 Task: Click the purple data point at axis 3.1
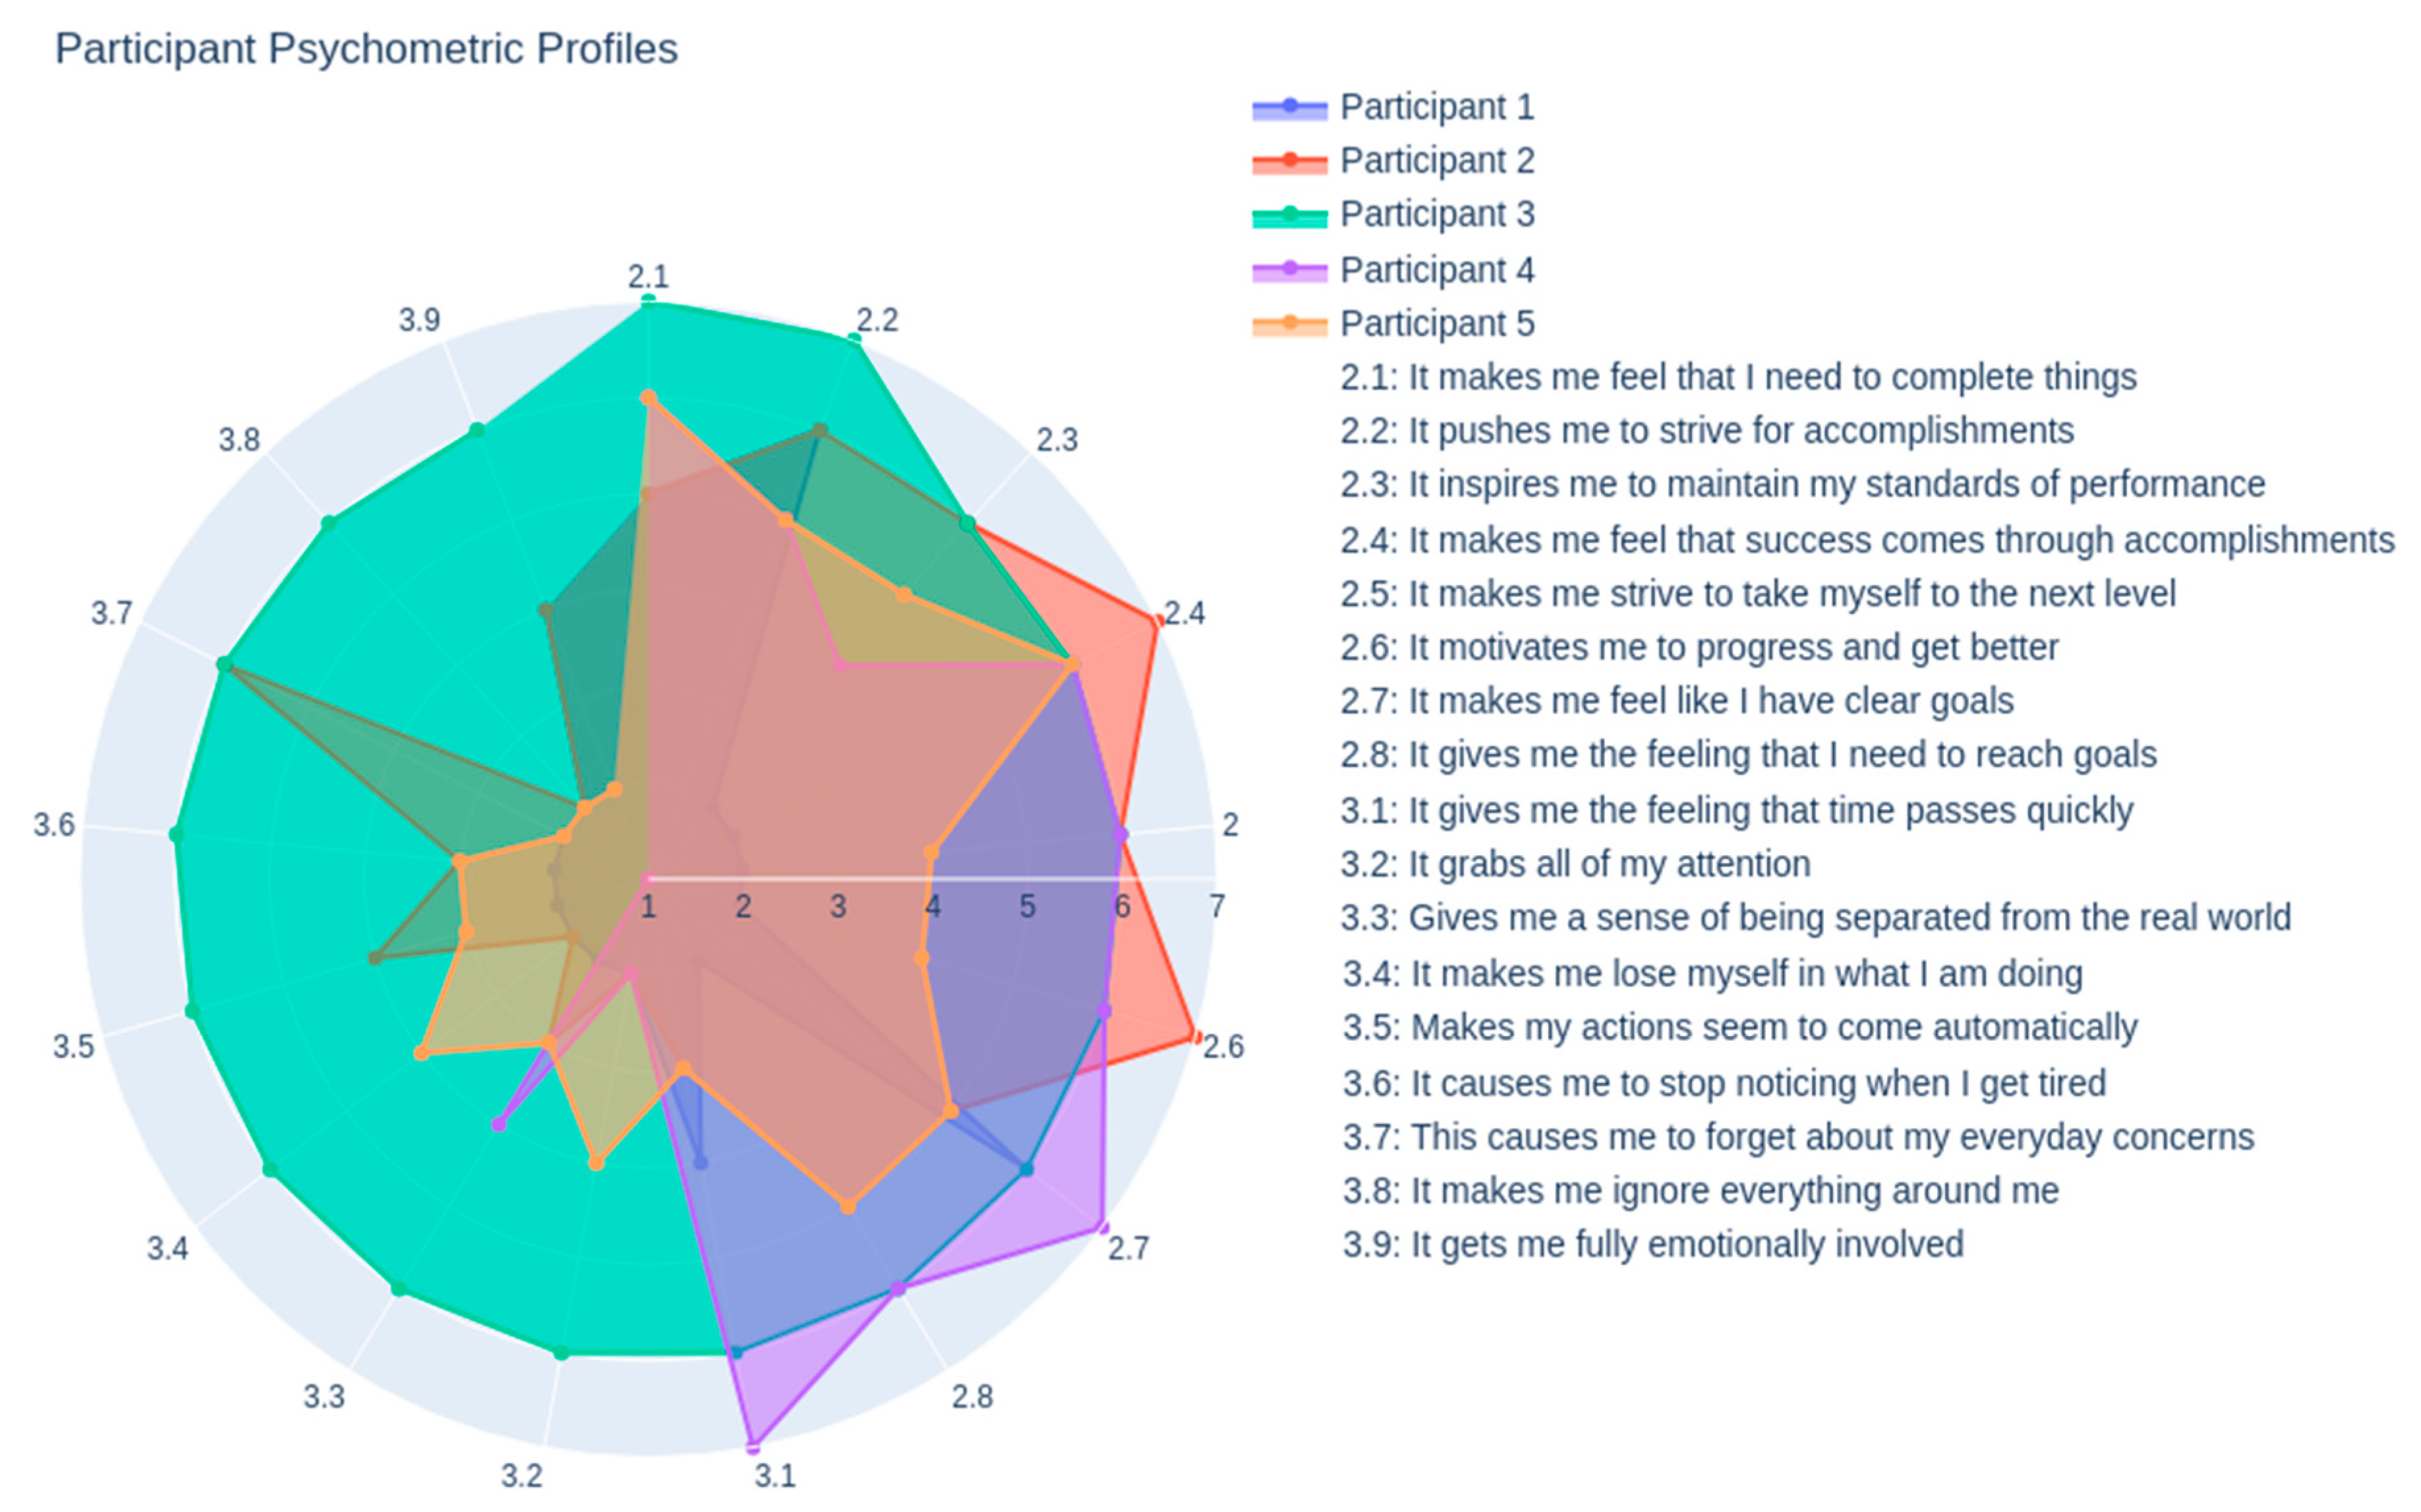point(753,1445)
